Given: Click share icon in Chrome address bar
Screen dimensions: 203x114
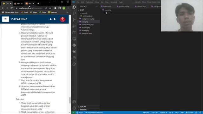Looking at the screenshot, I should tap(46, 8).
